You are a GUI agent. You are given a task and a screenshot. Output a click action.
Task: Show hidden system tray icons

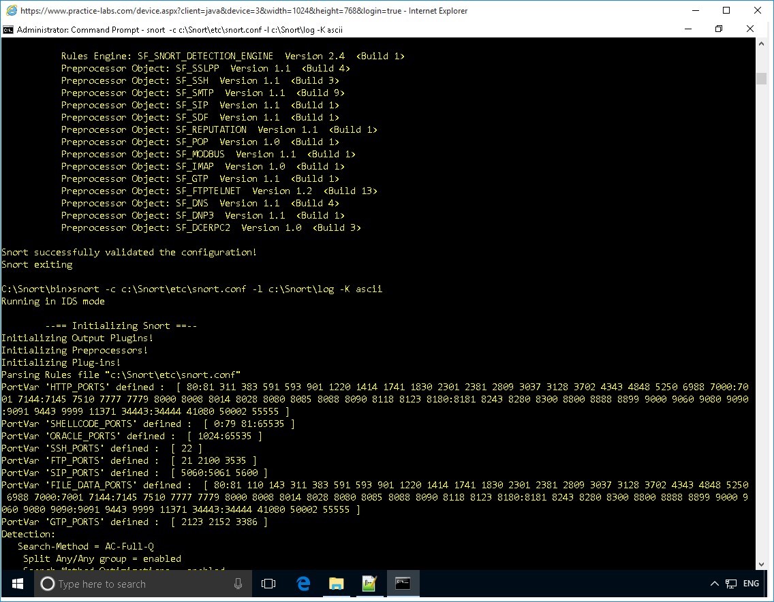(714, 584)
